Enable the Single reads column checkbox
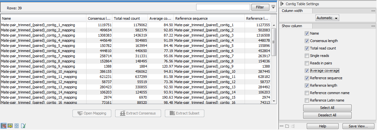The image size is (377, 130). pos(307,56)
